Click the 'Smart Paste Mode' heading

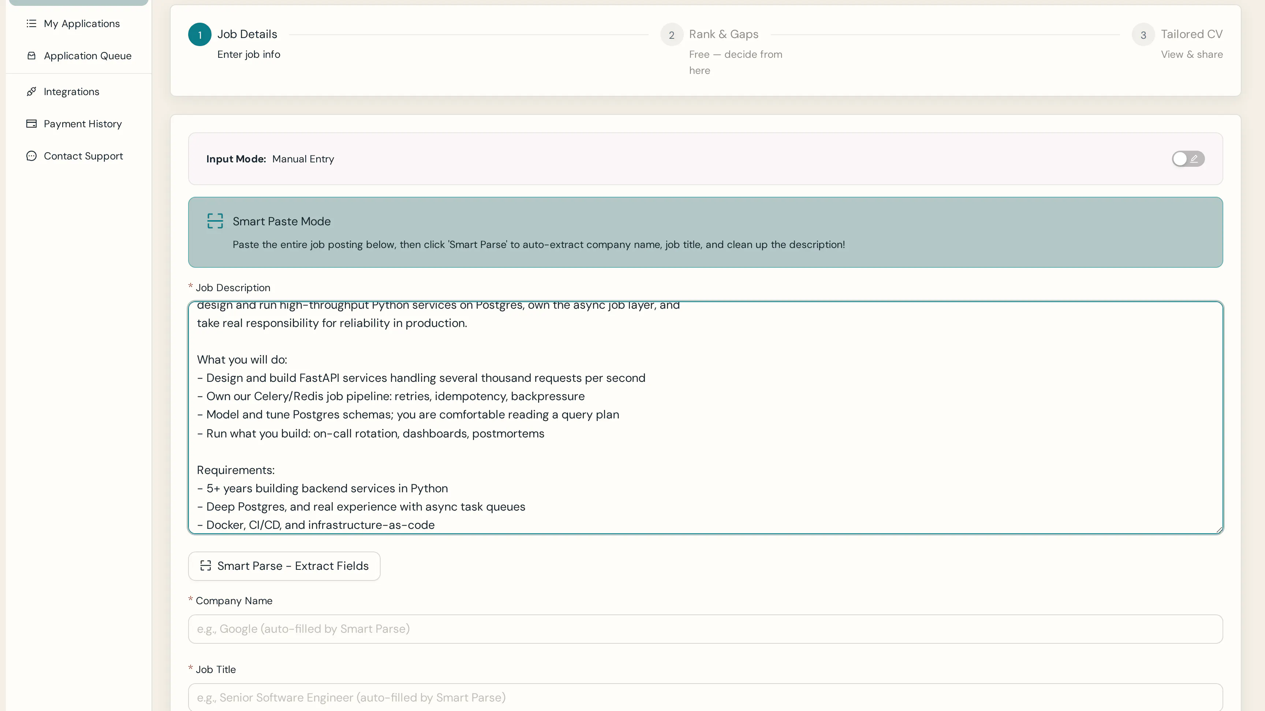pyautogui.click(x=281, y=221)
